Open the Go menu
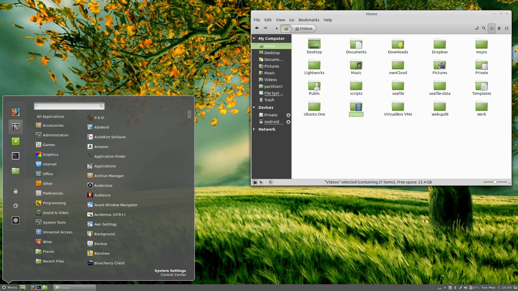The height and width of the screenshot is (291, 518). (292, 20)
